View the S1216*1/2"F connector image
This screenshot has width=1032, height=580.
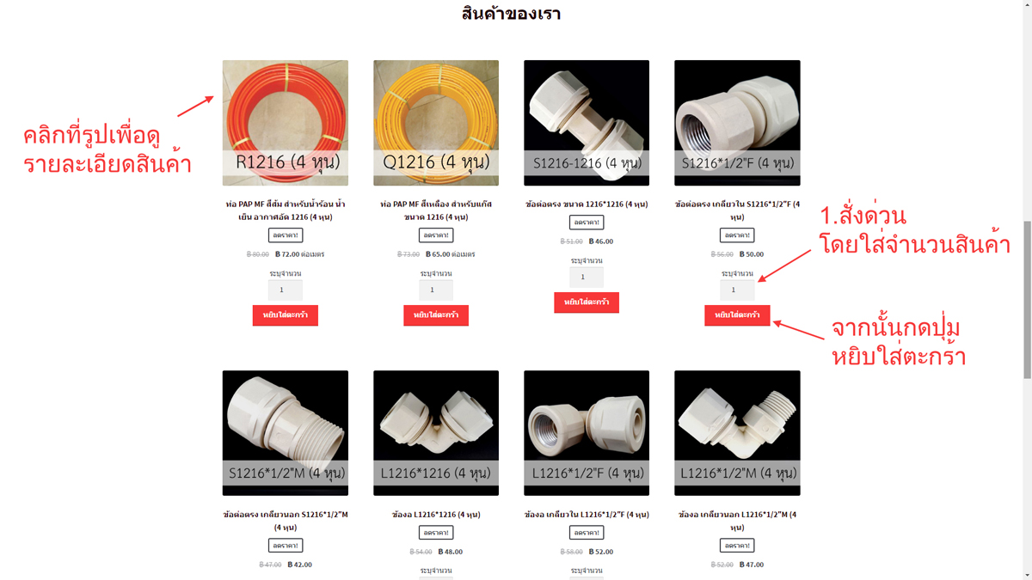pyautogui.click(x=737, y=123)
